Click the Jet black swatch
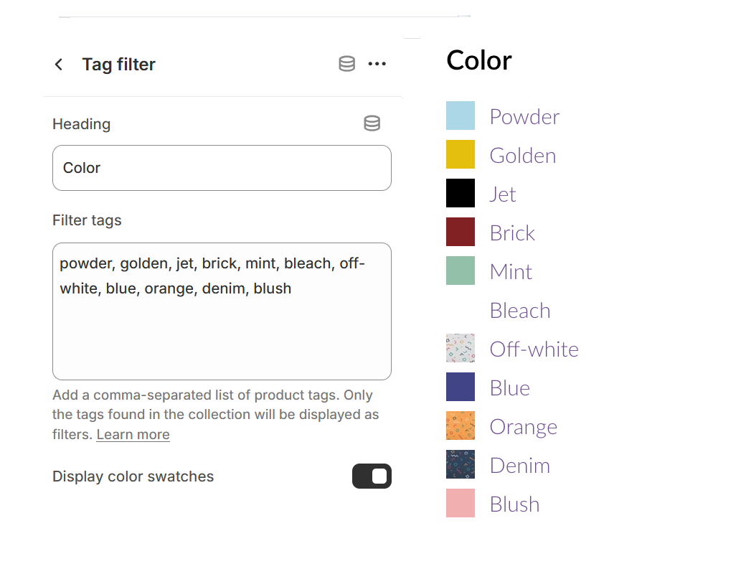The width and height of the screenshot is (746, 564). (460, 192)
